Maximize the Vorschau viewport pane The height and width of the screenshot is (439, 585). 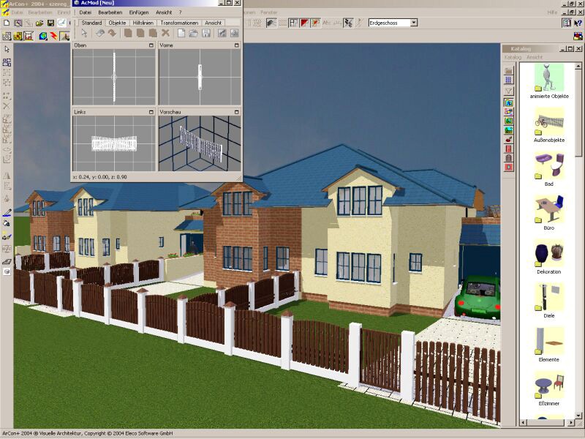click(x=237, y=112)
